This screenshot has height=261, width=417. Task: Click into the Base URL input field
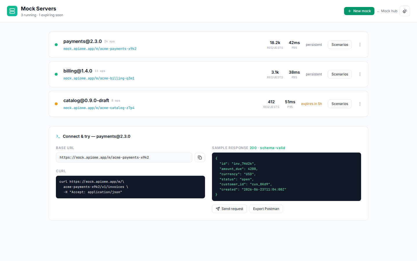tap(124, 157)
